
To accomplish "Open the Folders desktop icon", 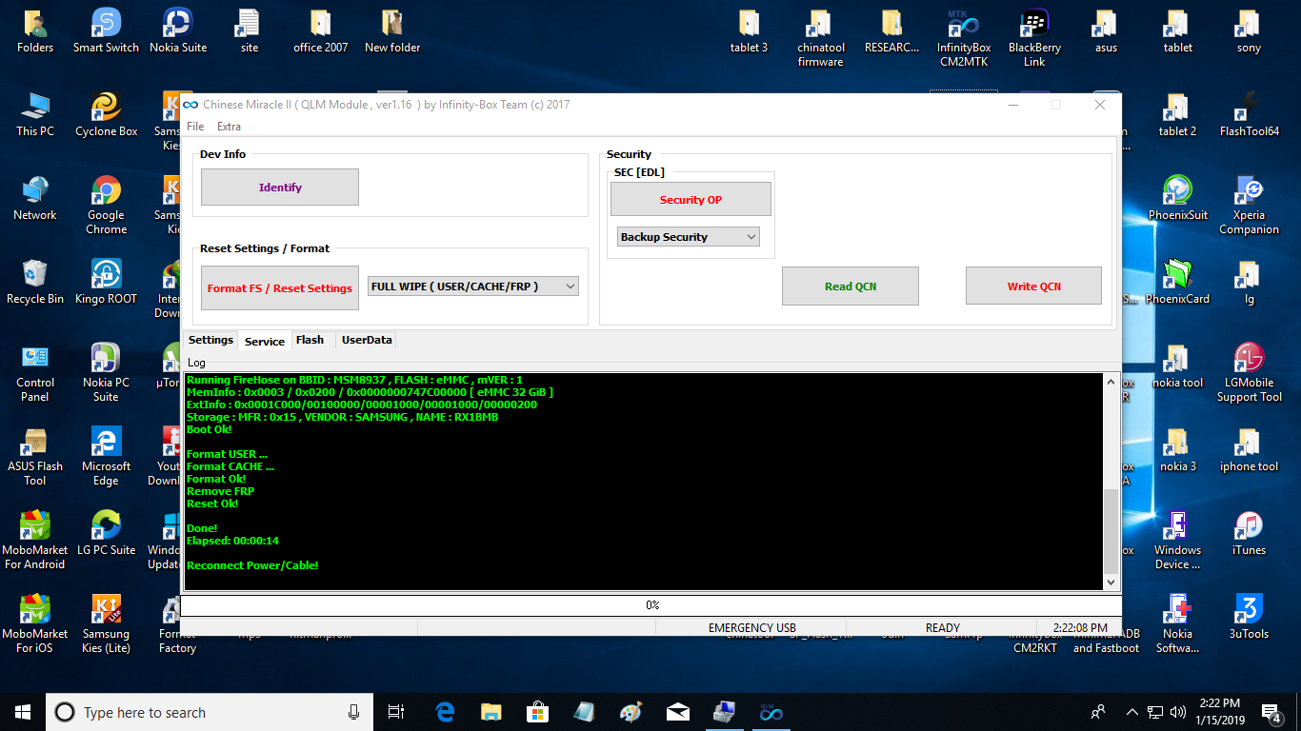I will 35,32.
